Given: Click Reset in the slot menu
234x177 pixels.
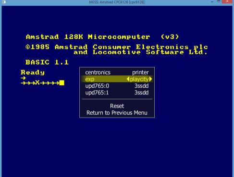Looking at the screenshot, I should click(x=117, y=106).
